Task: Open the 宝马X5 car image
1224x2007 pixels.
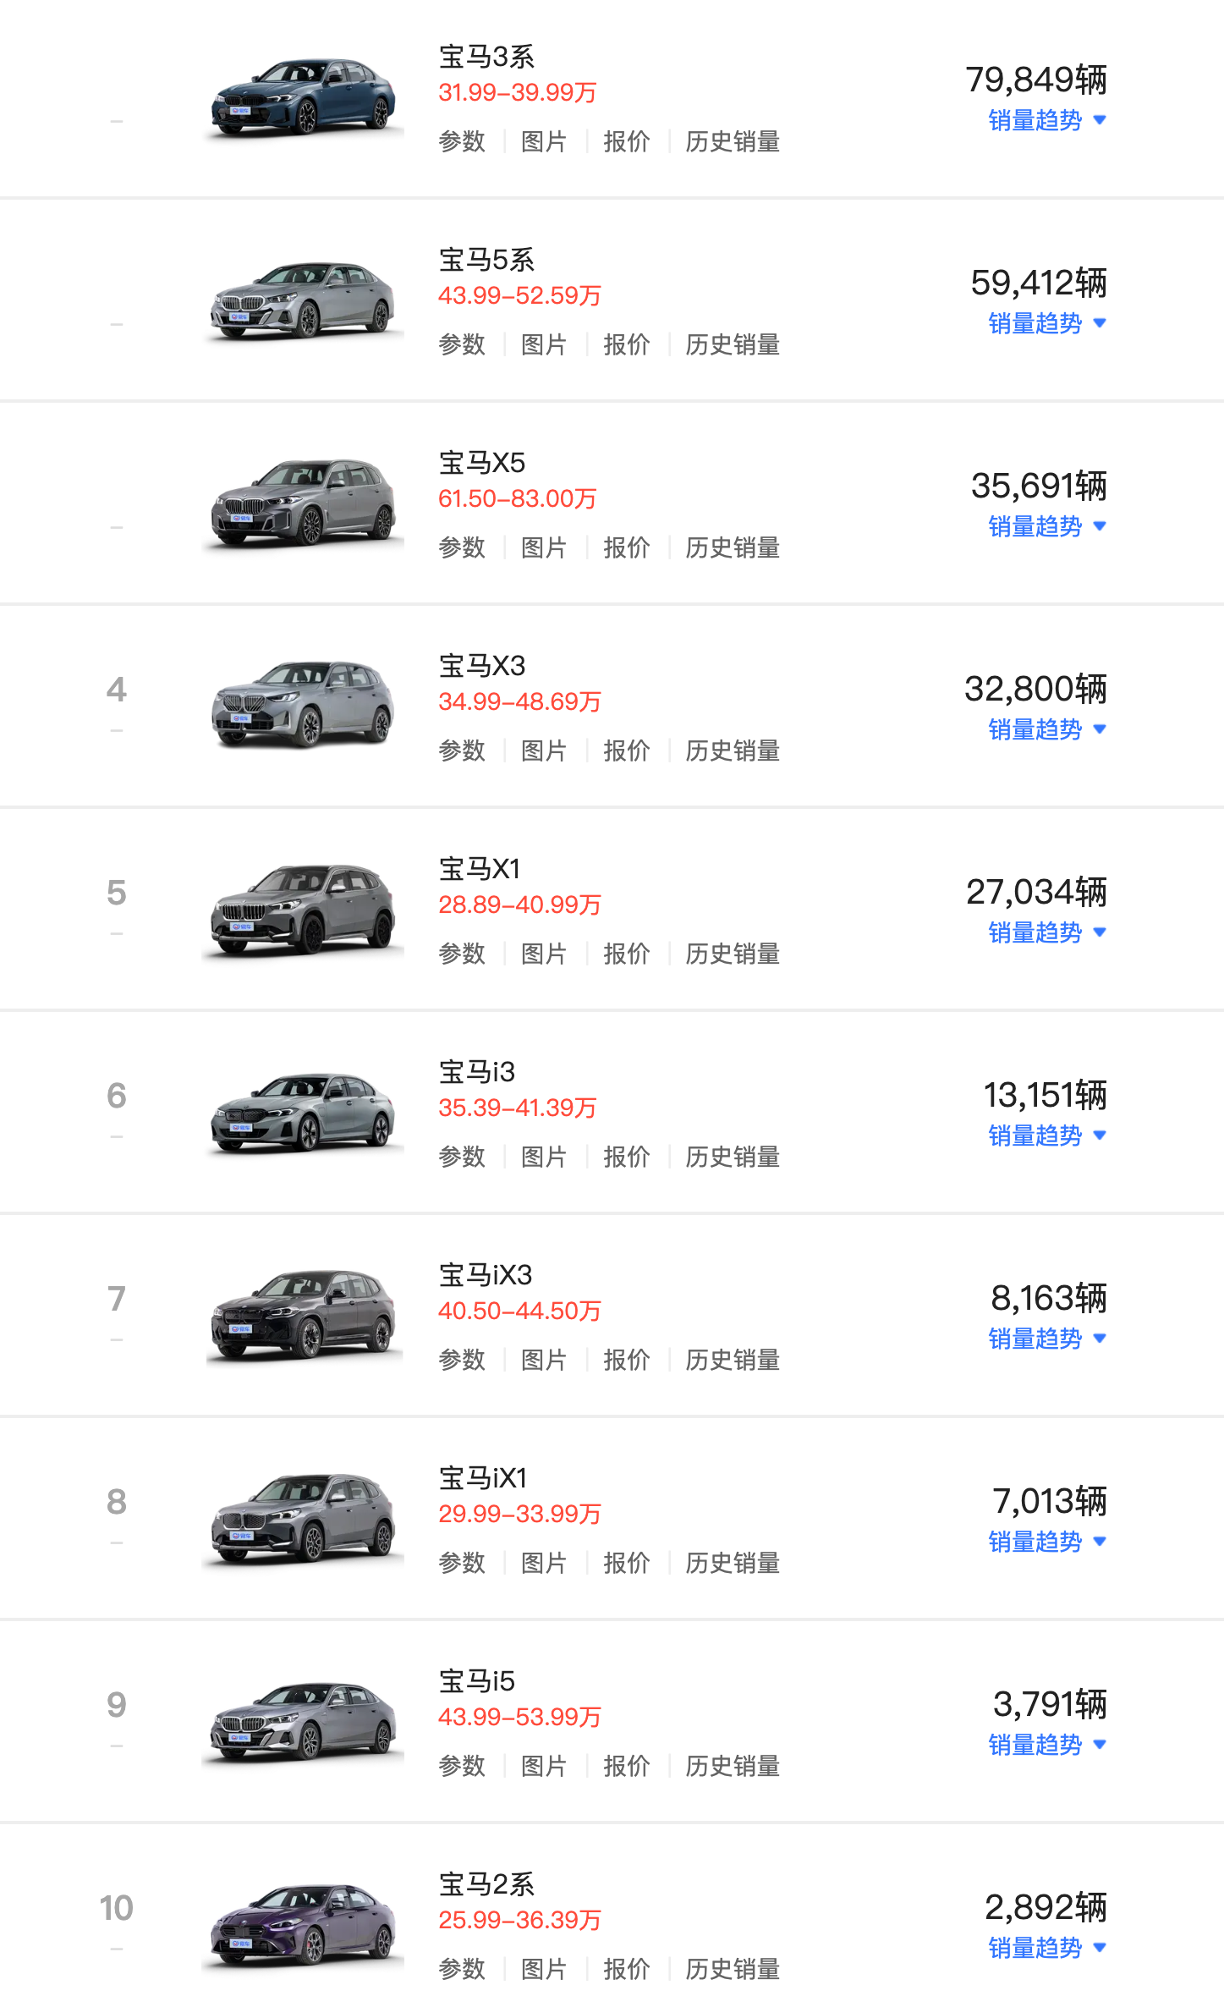Action: coord(303,503)
